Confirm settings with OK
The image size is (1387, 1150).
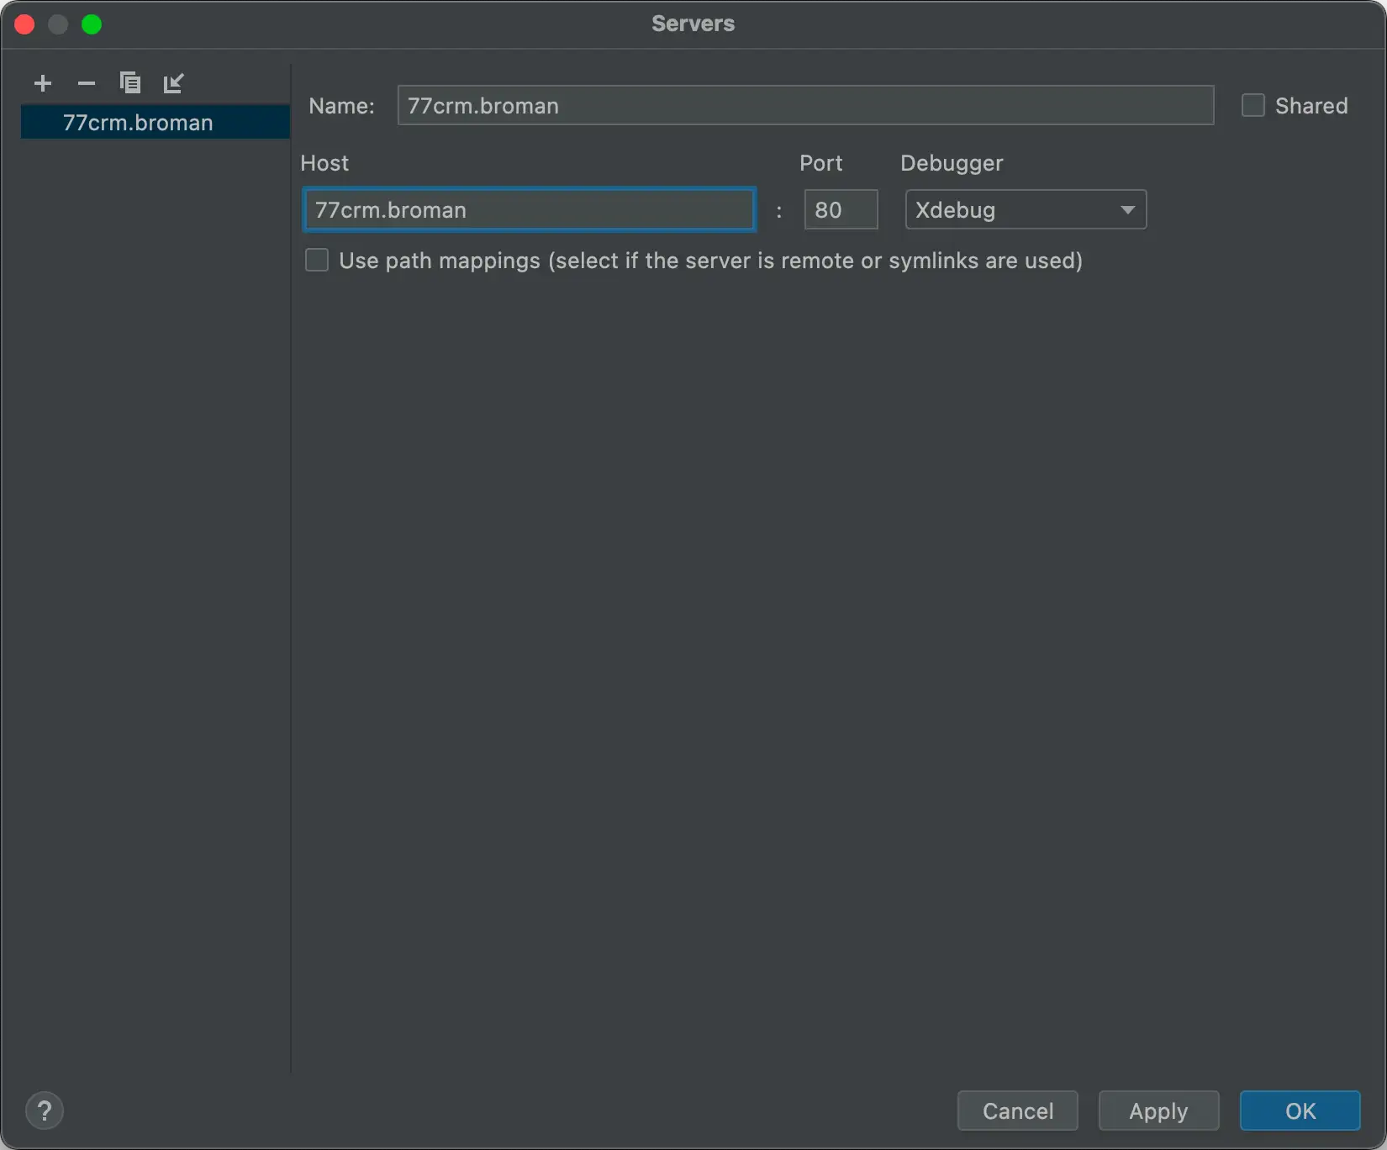[1300, 1110]
